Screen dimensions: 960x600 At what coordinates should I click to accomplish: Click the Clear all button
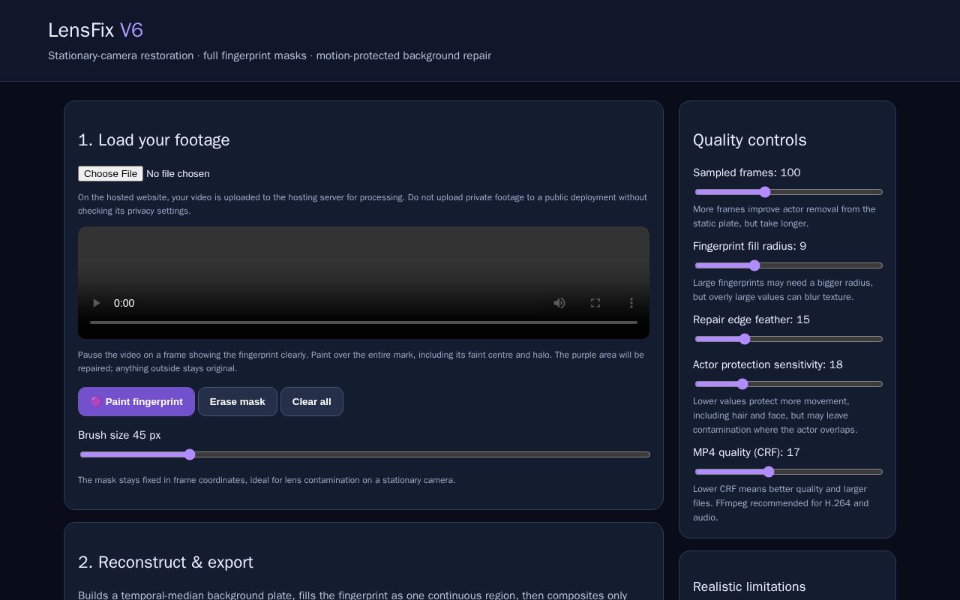312,401
